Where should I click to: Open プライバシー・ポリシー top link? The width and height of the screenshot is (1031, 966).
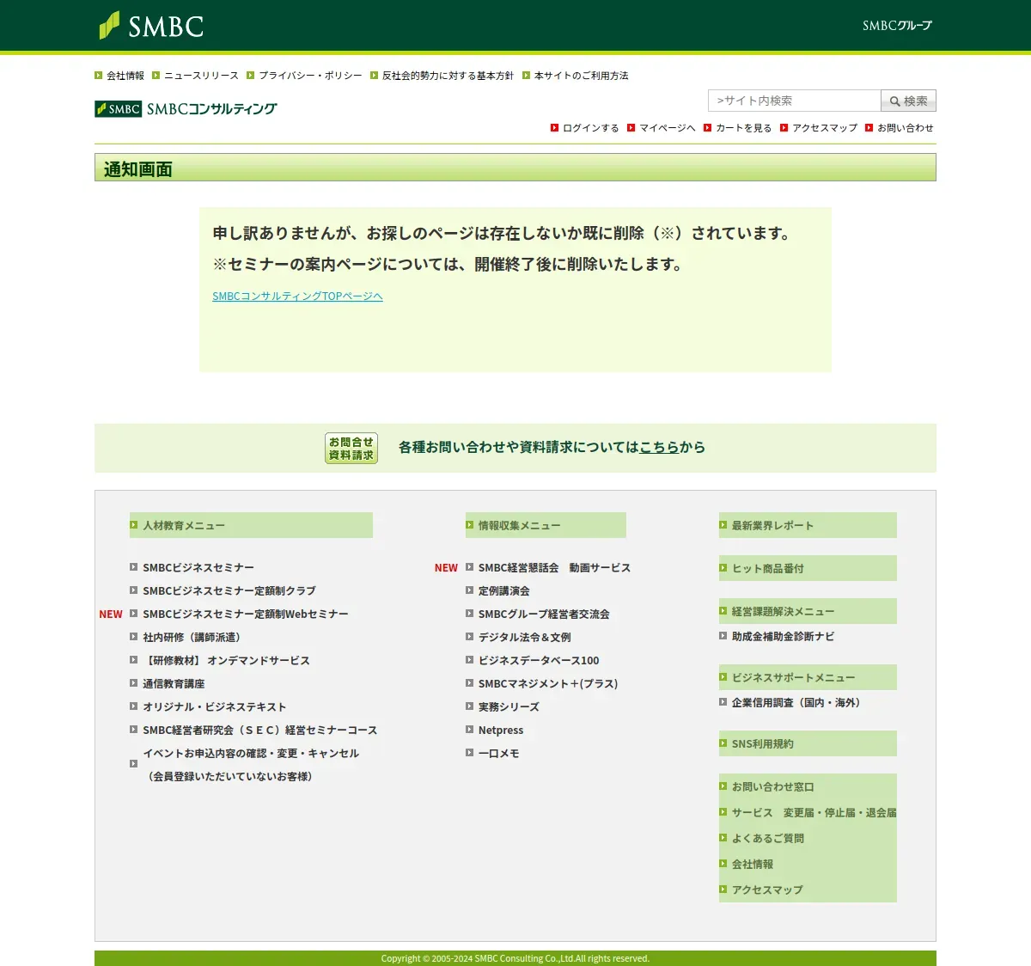click(310, 76)
